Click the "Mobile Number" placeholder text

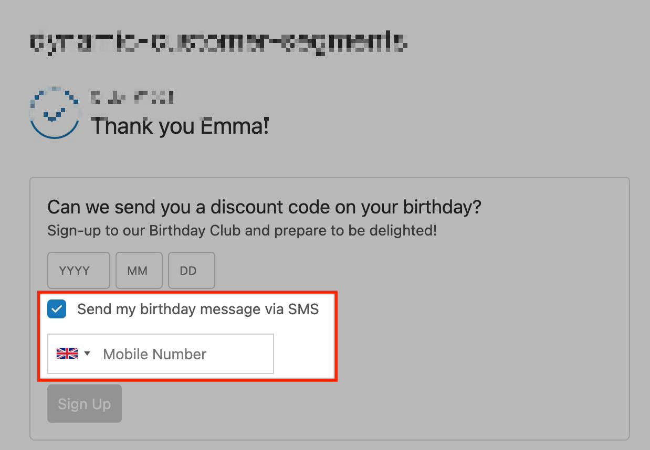[x=154, y=354]
